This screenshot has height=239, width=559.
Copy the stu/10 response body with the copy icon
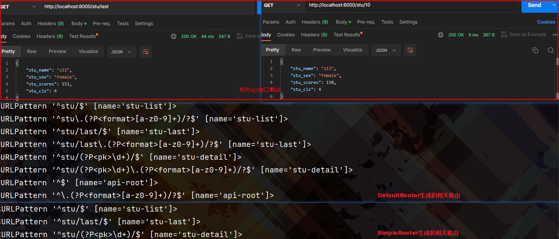(x=535, y=50)
